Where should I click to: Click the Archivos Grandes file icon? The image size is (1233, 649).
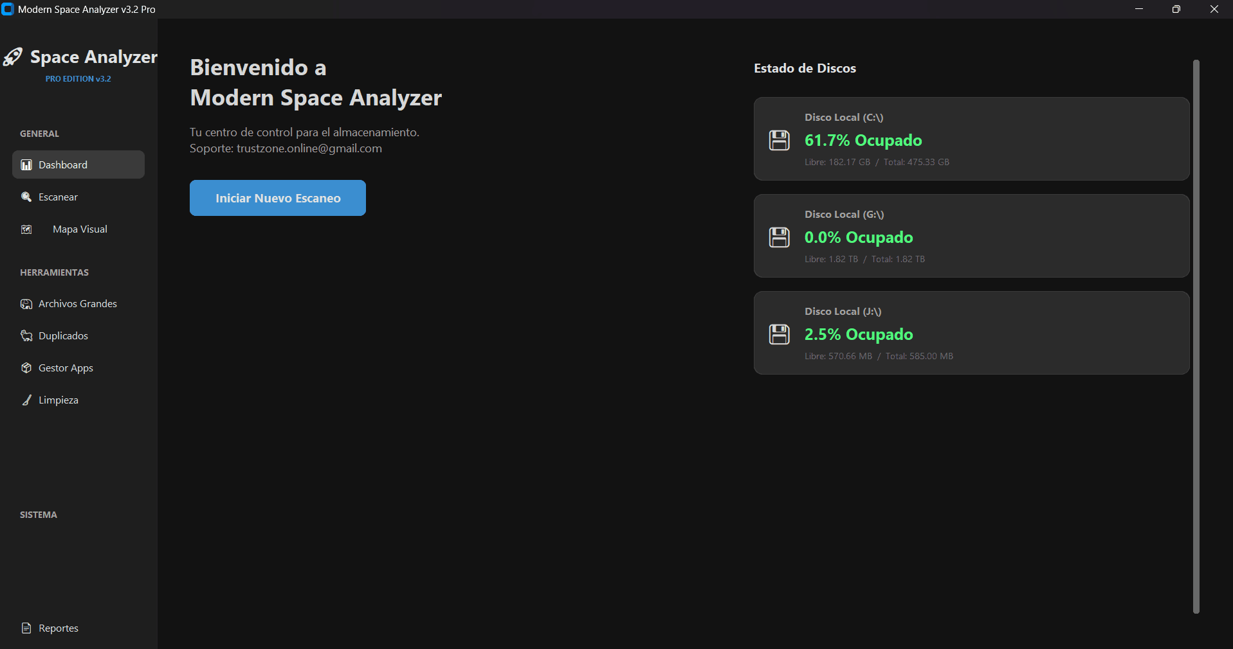click(x=26, y=303)
